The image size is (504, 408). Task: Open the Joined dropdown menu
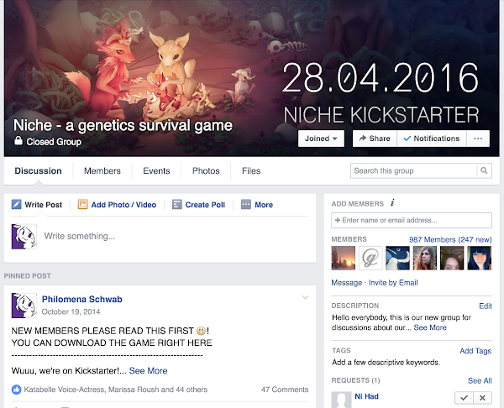point(321,139)
